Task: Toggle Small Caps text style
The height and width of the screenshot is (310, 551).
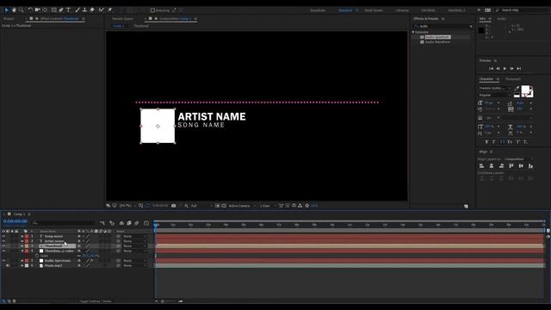Action: tap(510, 142)
